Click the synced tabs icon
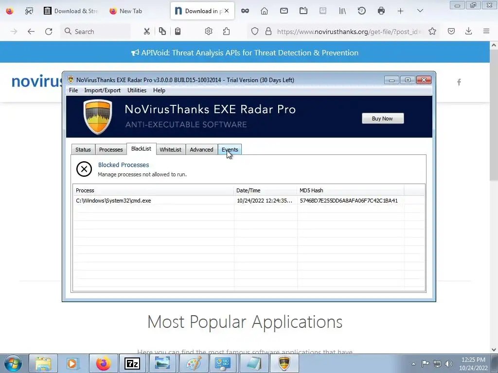Image resolution: width=498 pixels, height=373 pixels. tap(303, 11)
